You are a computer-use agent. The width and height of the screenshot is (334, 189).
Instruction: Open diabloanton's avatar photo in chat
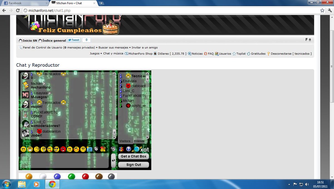pyautogui.click(x=26, y=133)
